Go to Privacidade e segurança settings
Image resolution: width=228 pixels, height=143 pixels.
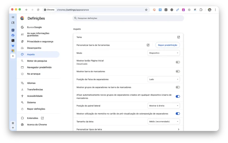tap(40, 42)
